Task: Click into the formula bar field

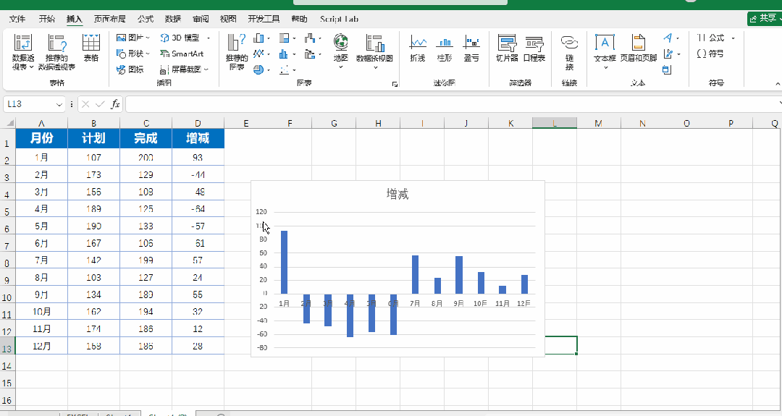Action: 451,104
